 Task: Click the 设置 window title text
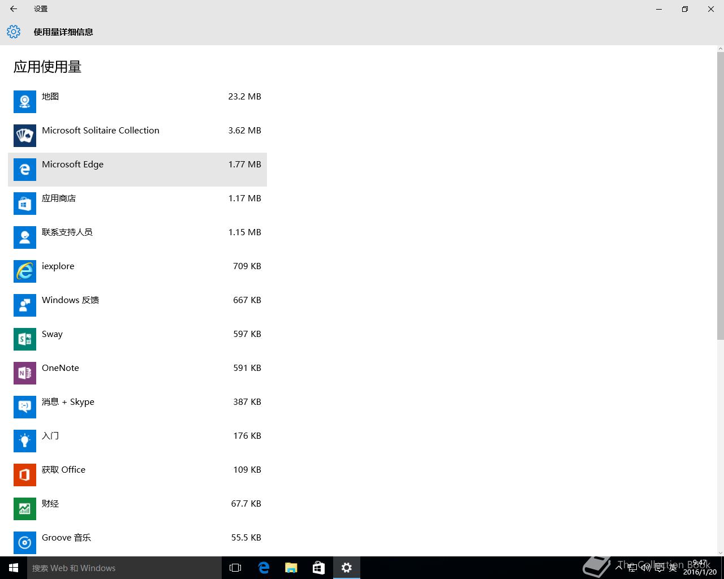click(x=41, y=9)
